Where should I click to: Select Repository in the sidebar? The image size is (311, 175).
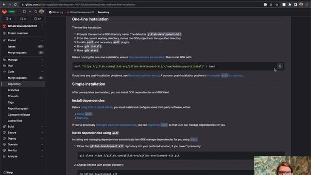click(23, 84)
